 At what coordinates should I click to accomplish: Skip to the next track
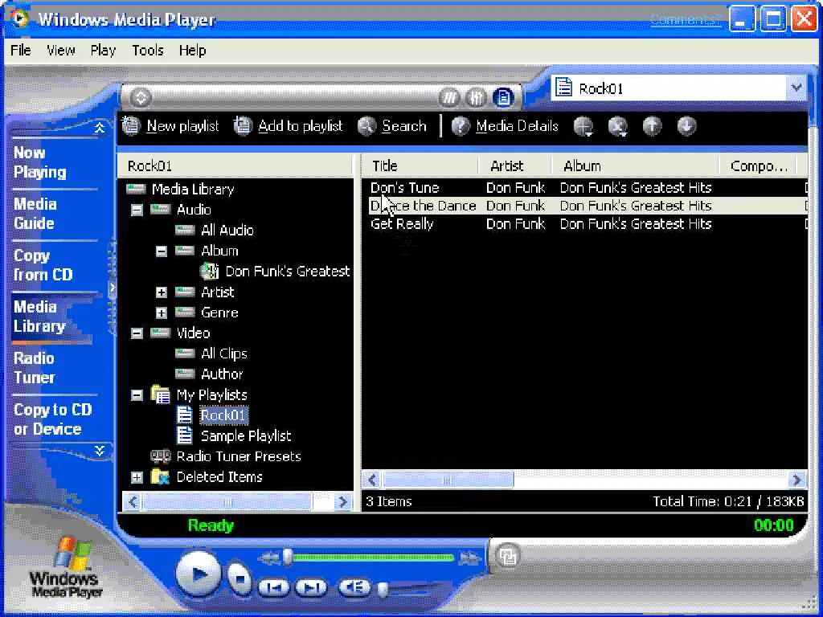coord(311,587)
